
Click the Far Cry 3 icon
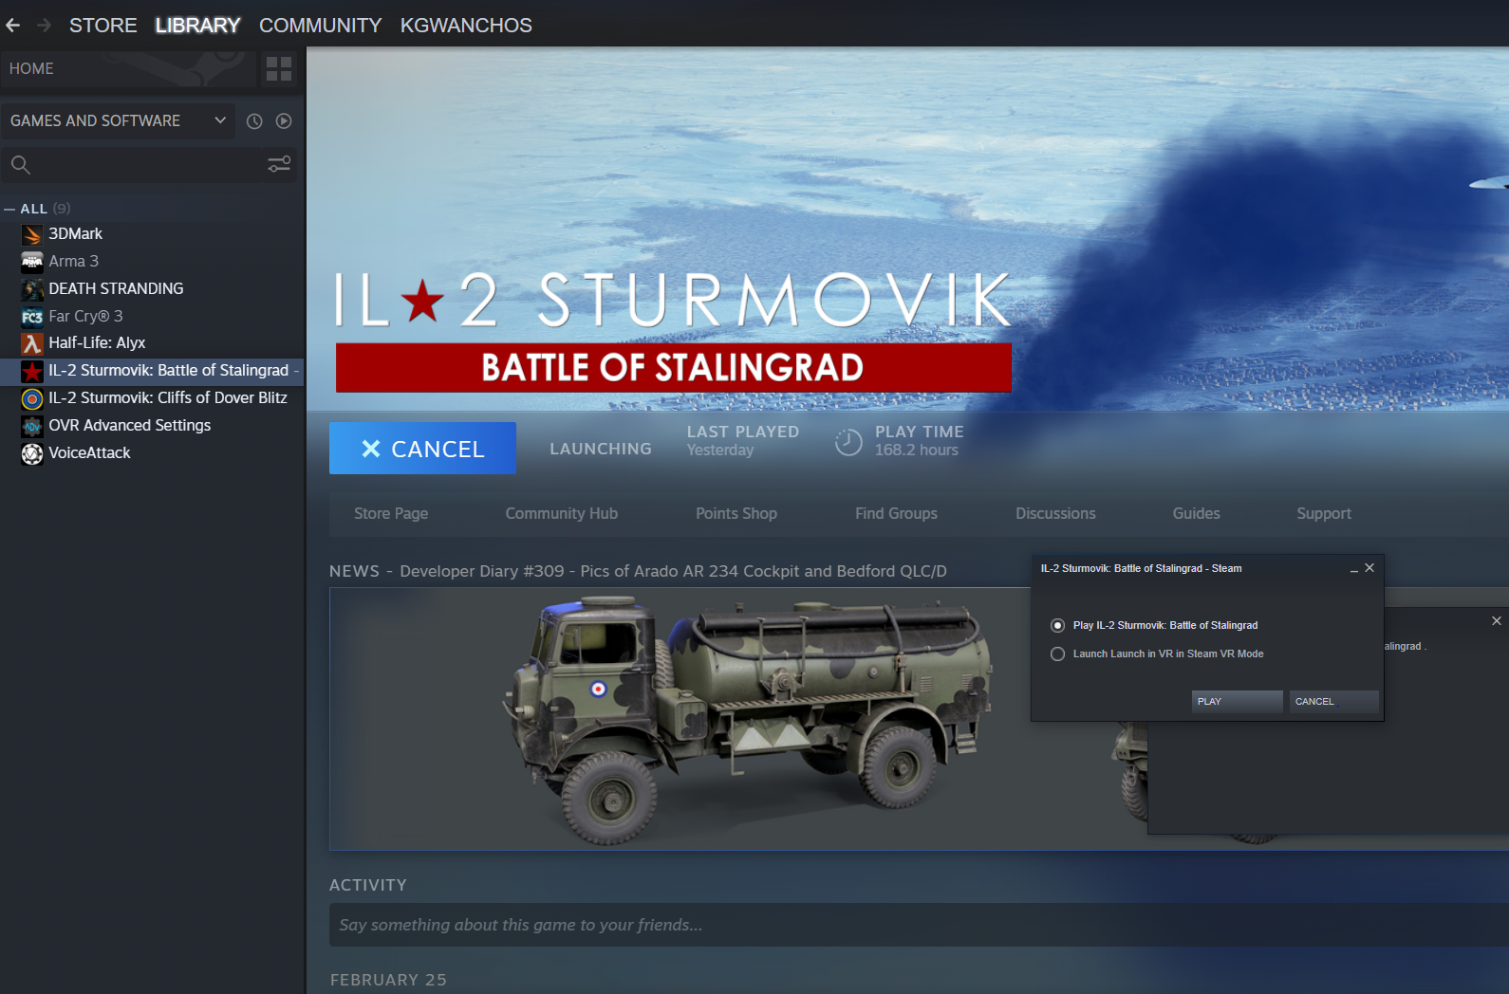32,317
